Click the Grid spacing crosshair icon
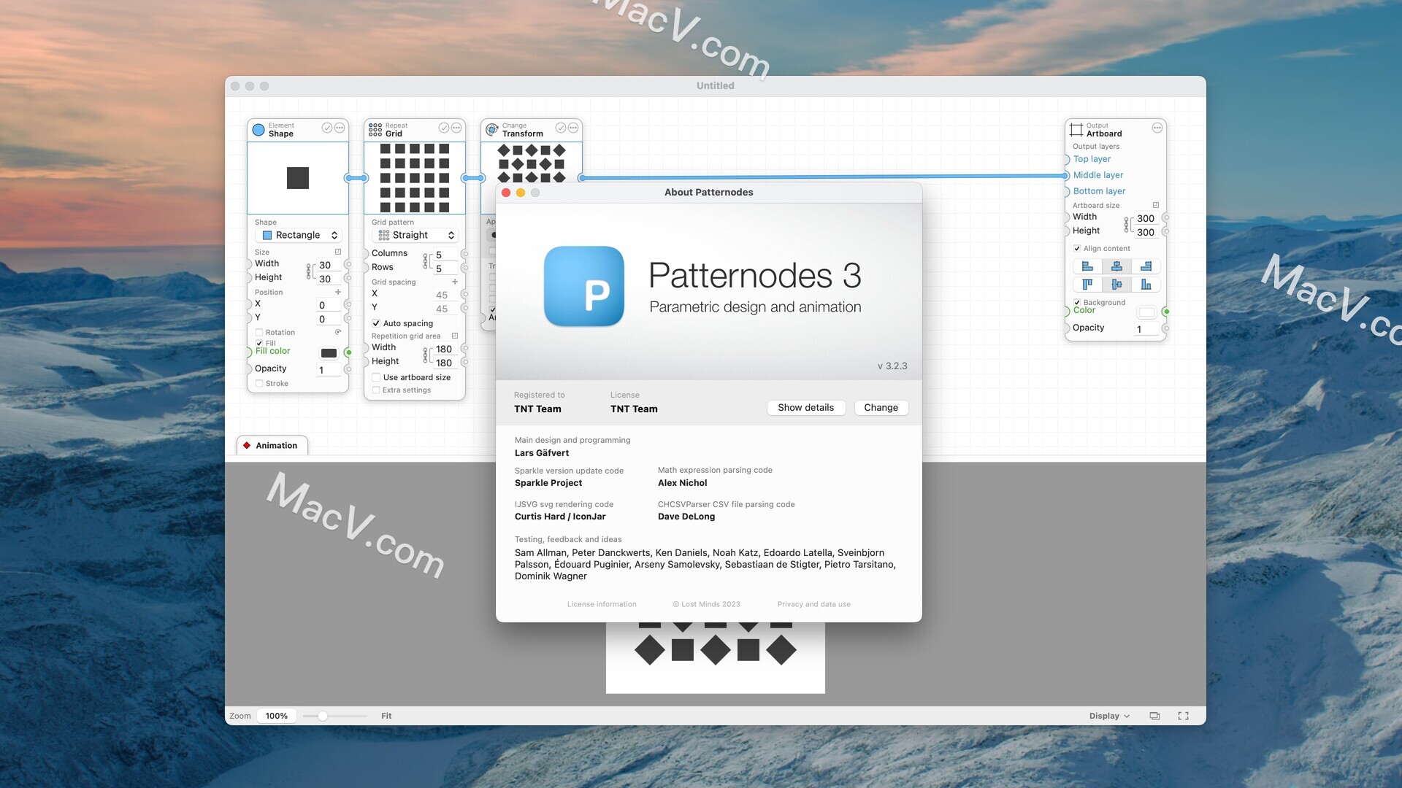 tap(455, 282)
